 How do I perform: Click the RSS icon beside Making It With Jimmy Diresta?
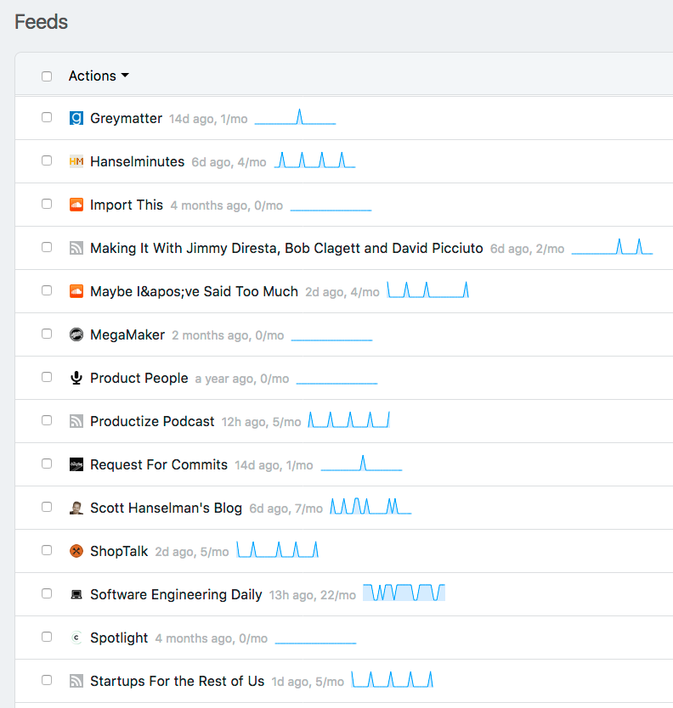[x=76, y=248]
